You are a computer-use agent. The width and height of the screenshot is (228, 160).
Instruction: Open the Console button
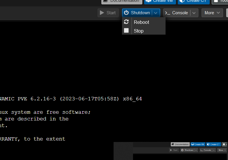coord(177,13)
